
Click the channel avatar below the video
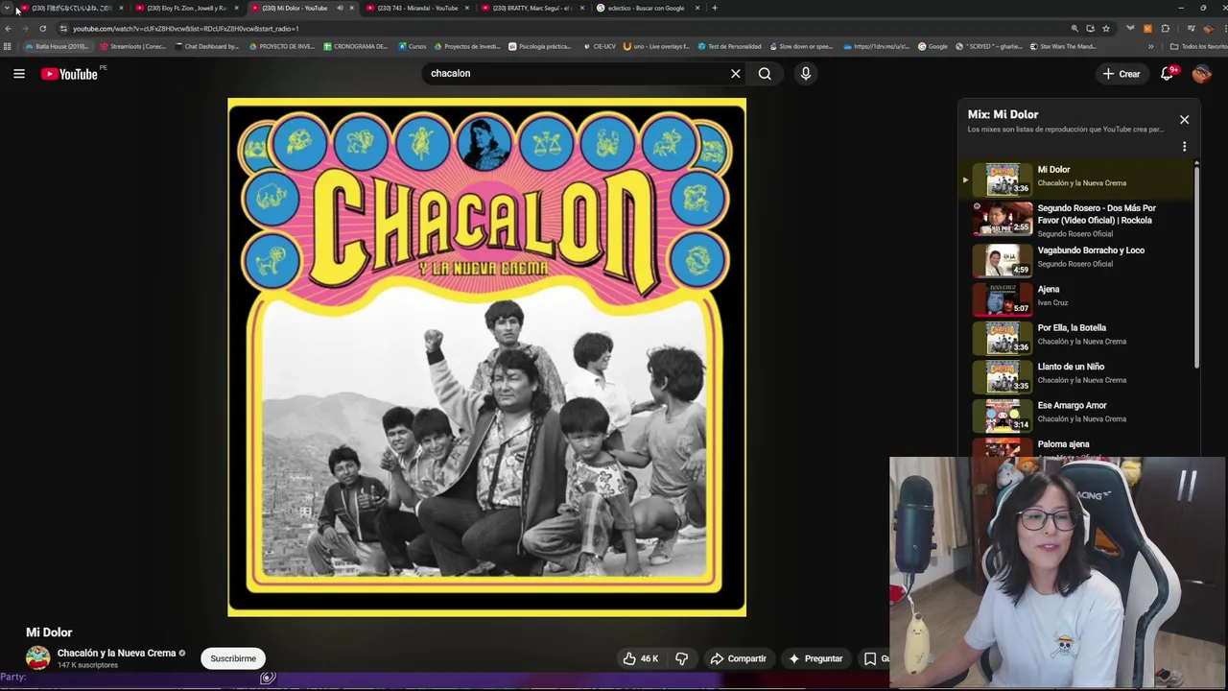tap(37, 657)
